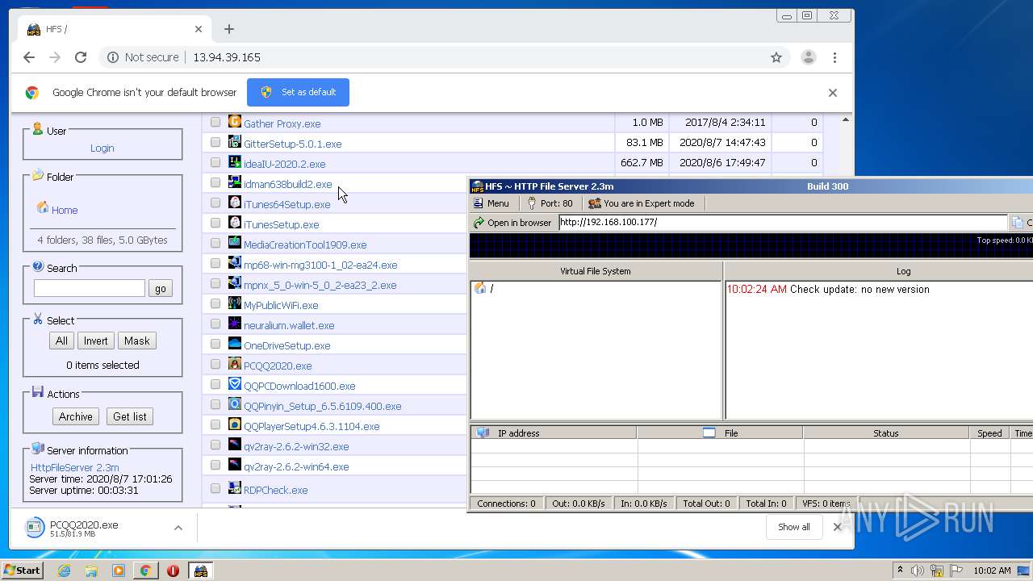
Task: Open the mpnx_5_0-win-5_0_2-ea23_2.exe link
Action: 320,285
